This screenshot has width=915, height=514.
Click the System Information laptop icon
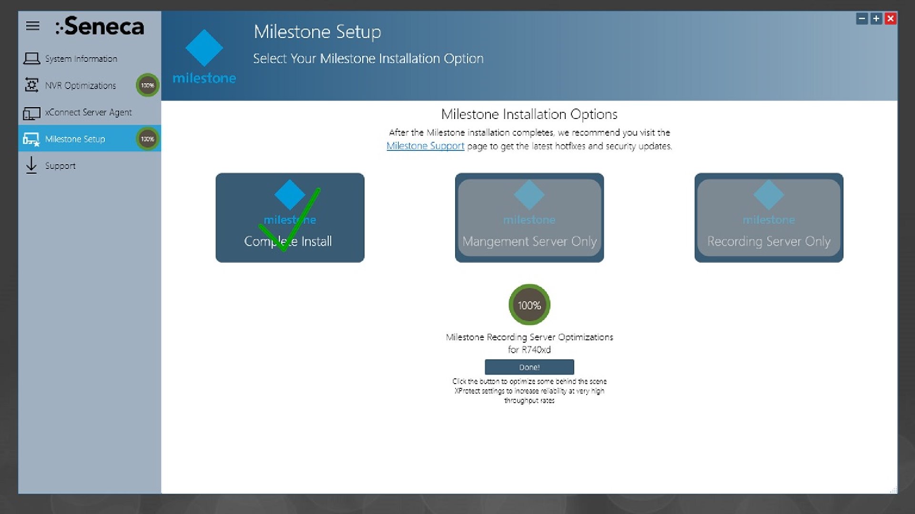pos(31,59)
